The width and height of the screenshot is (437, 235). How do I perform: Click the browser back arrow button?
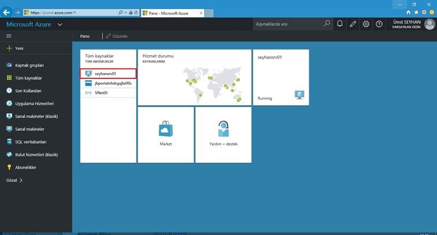pos(6,13)
